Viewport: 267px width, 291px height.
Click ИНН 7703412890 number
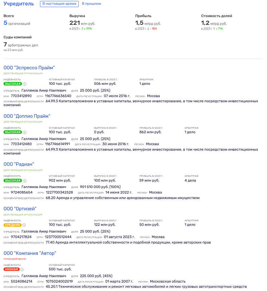point(21,96)
